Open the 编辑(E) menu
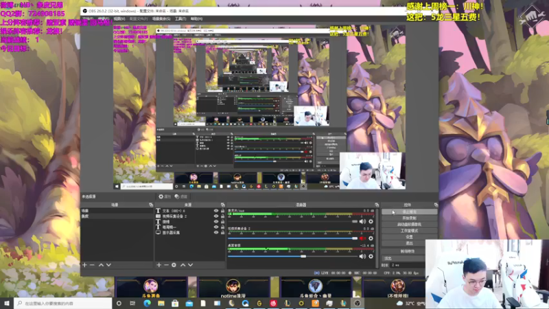Image resolution: width=549 pixels, height=309 pixels. (x=104, y=19)
